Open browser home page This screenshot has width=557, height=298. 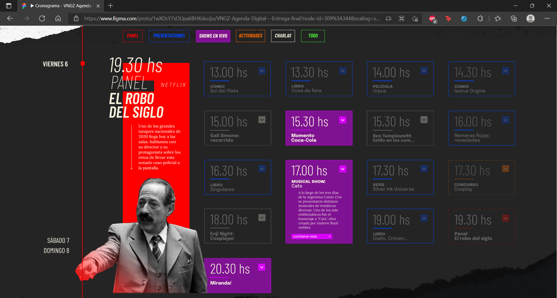tap(58, 19)
